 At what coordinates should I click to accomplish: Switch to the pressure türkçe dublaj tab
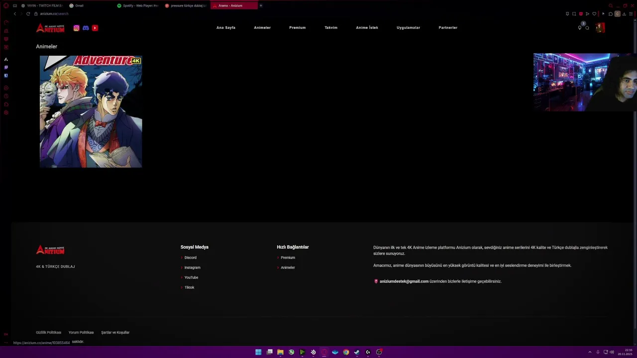(186, 5)
